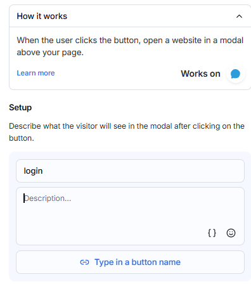Click the 'above your page.' text line
This screenshot has height=291, width=251.
pyautogui.click(x=50, y=53)
